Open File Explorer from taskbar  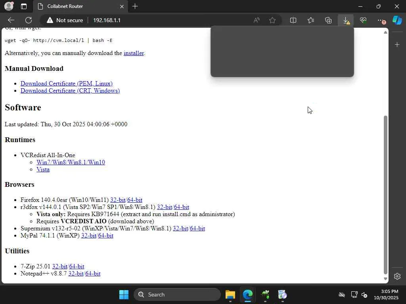tap(230, 294)
